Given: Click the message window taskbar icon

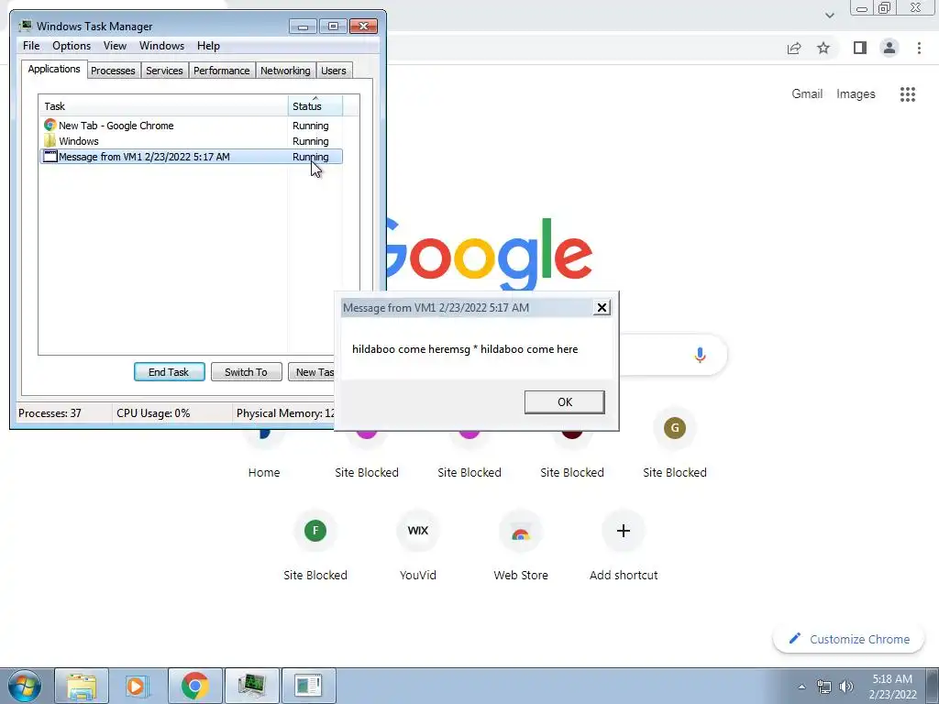Looking at the screenshot, I should pyautogui.click(x=308, y=686).
